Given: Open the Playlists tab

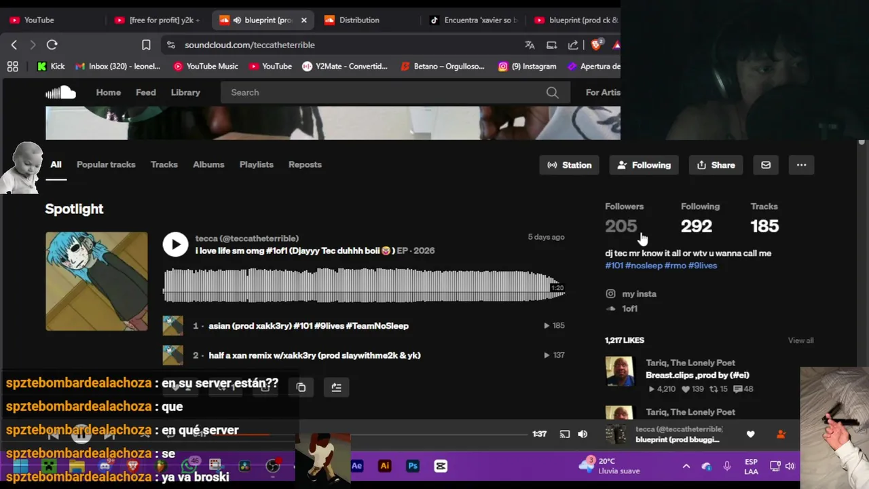Looking at the screenshot, I should pos(257,164).
